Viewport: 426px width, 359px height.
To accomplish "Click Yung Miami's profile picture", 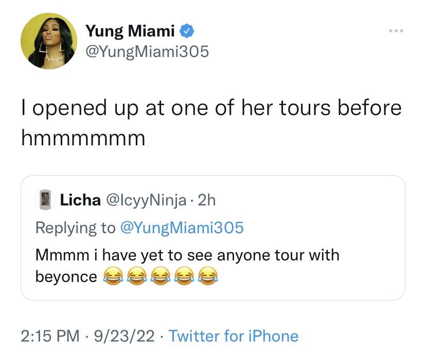I will (49, 40).
